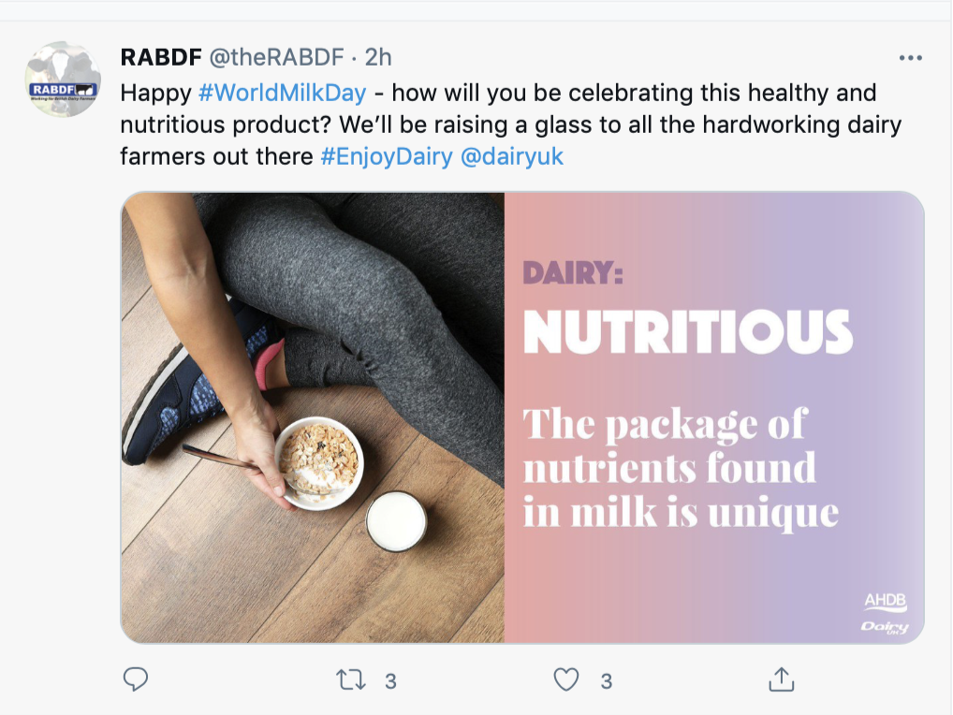Share the tweet via the upload arrow icon
953x715 pixels.
(x=781, y=680)
